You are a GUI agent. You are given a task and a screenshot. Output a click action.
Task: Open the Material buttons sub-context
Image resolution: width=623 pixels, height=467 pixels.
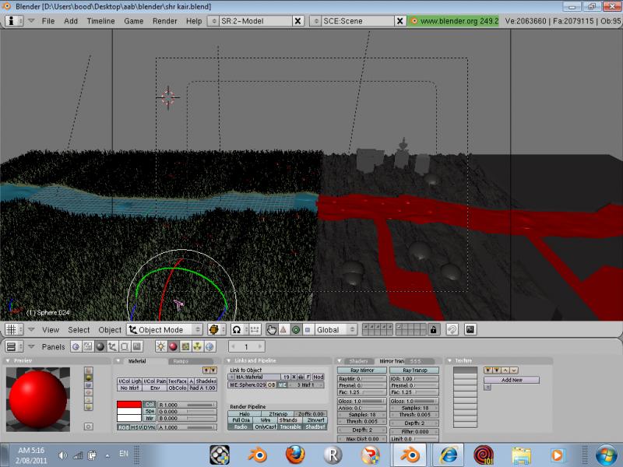pyautogui.click(x=173, y=346)
